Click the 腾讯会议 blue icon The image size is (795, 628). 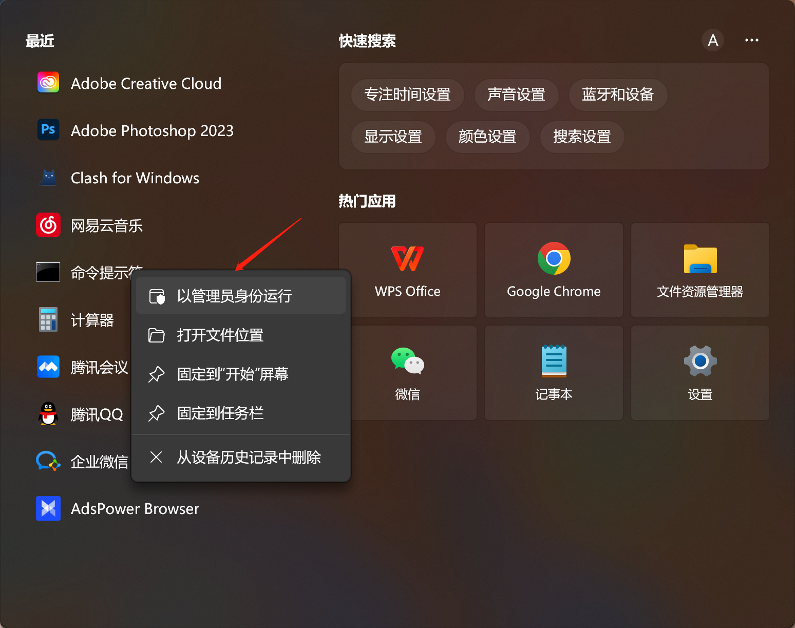coord(48,367)
